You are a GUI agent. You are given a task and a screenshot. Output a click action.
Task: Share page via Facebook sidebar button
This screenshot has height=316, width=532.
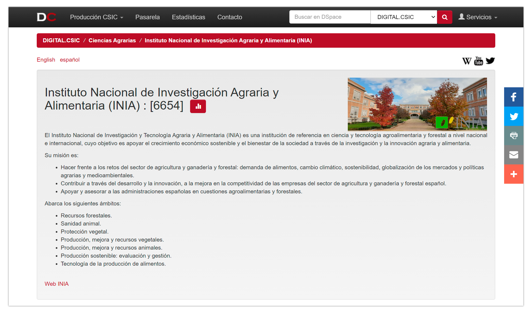[513, 97]
